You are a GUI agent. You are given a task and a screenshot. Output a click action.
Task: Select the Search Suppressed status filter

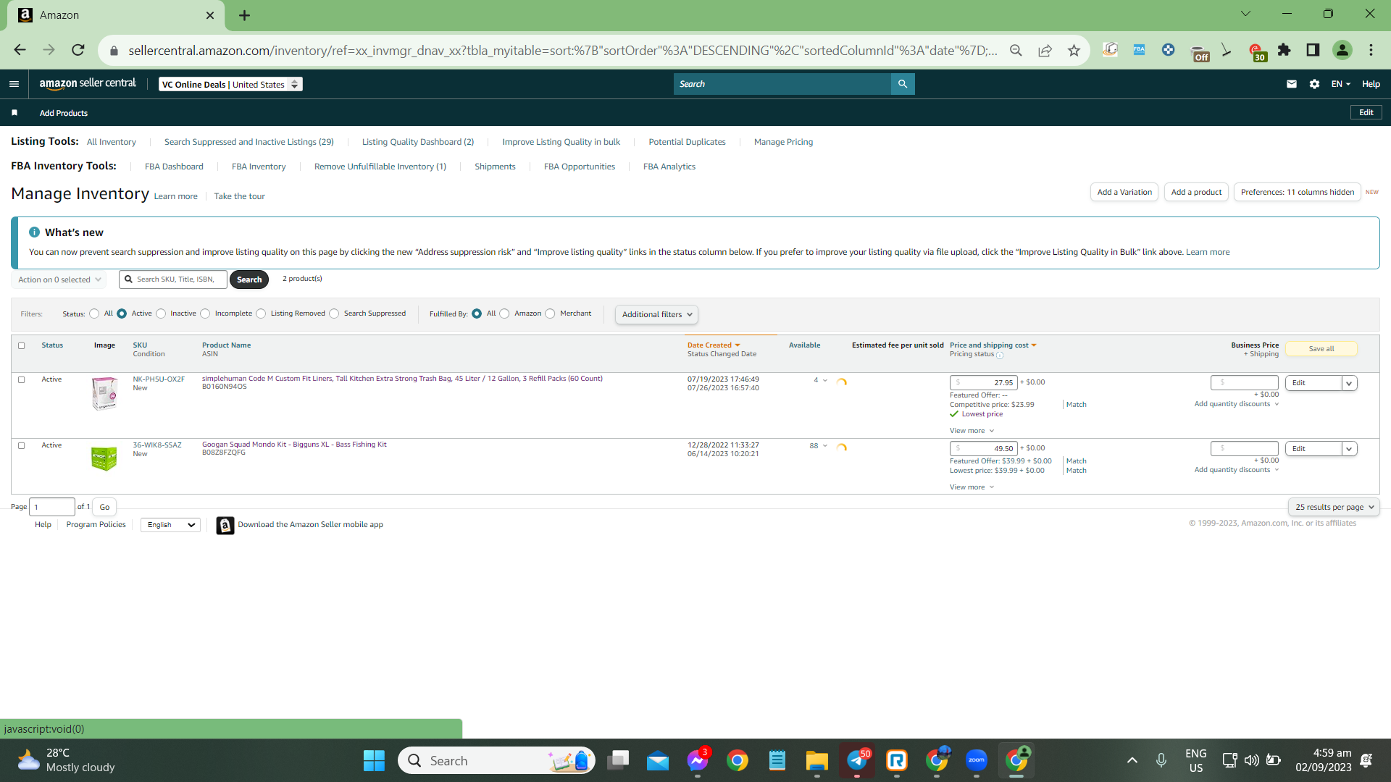pos(334,314)
